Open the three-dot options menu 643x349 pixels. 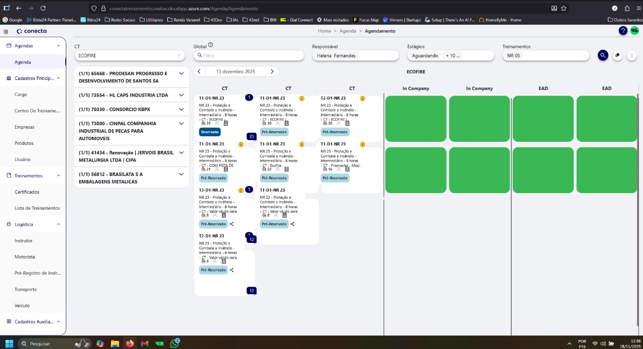(x=632, y=55)
